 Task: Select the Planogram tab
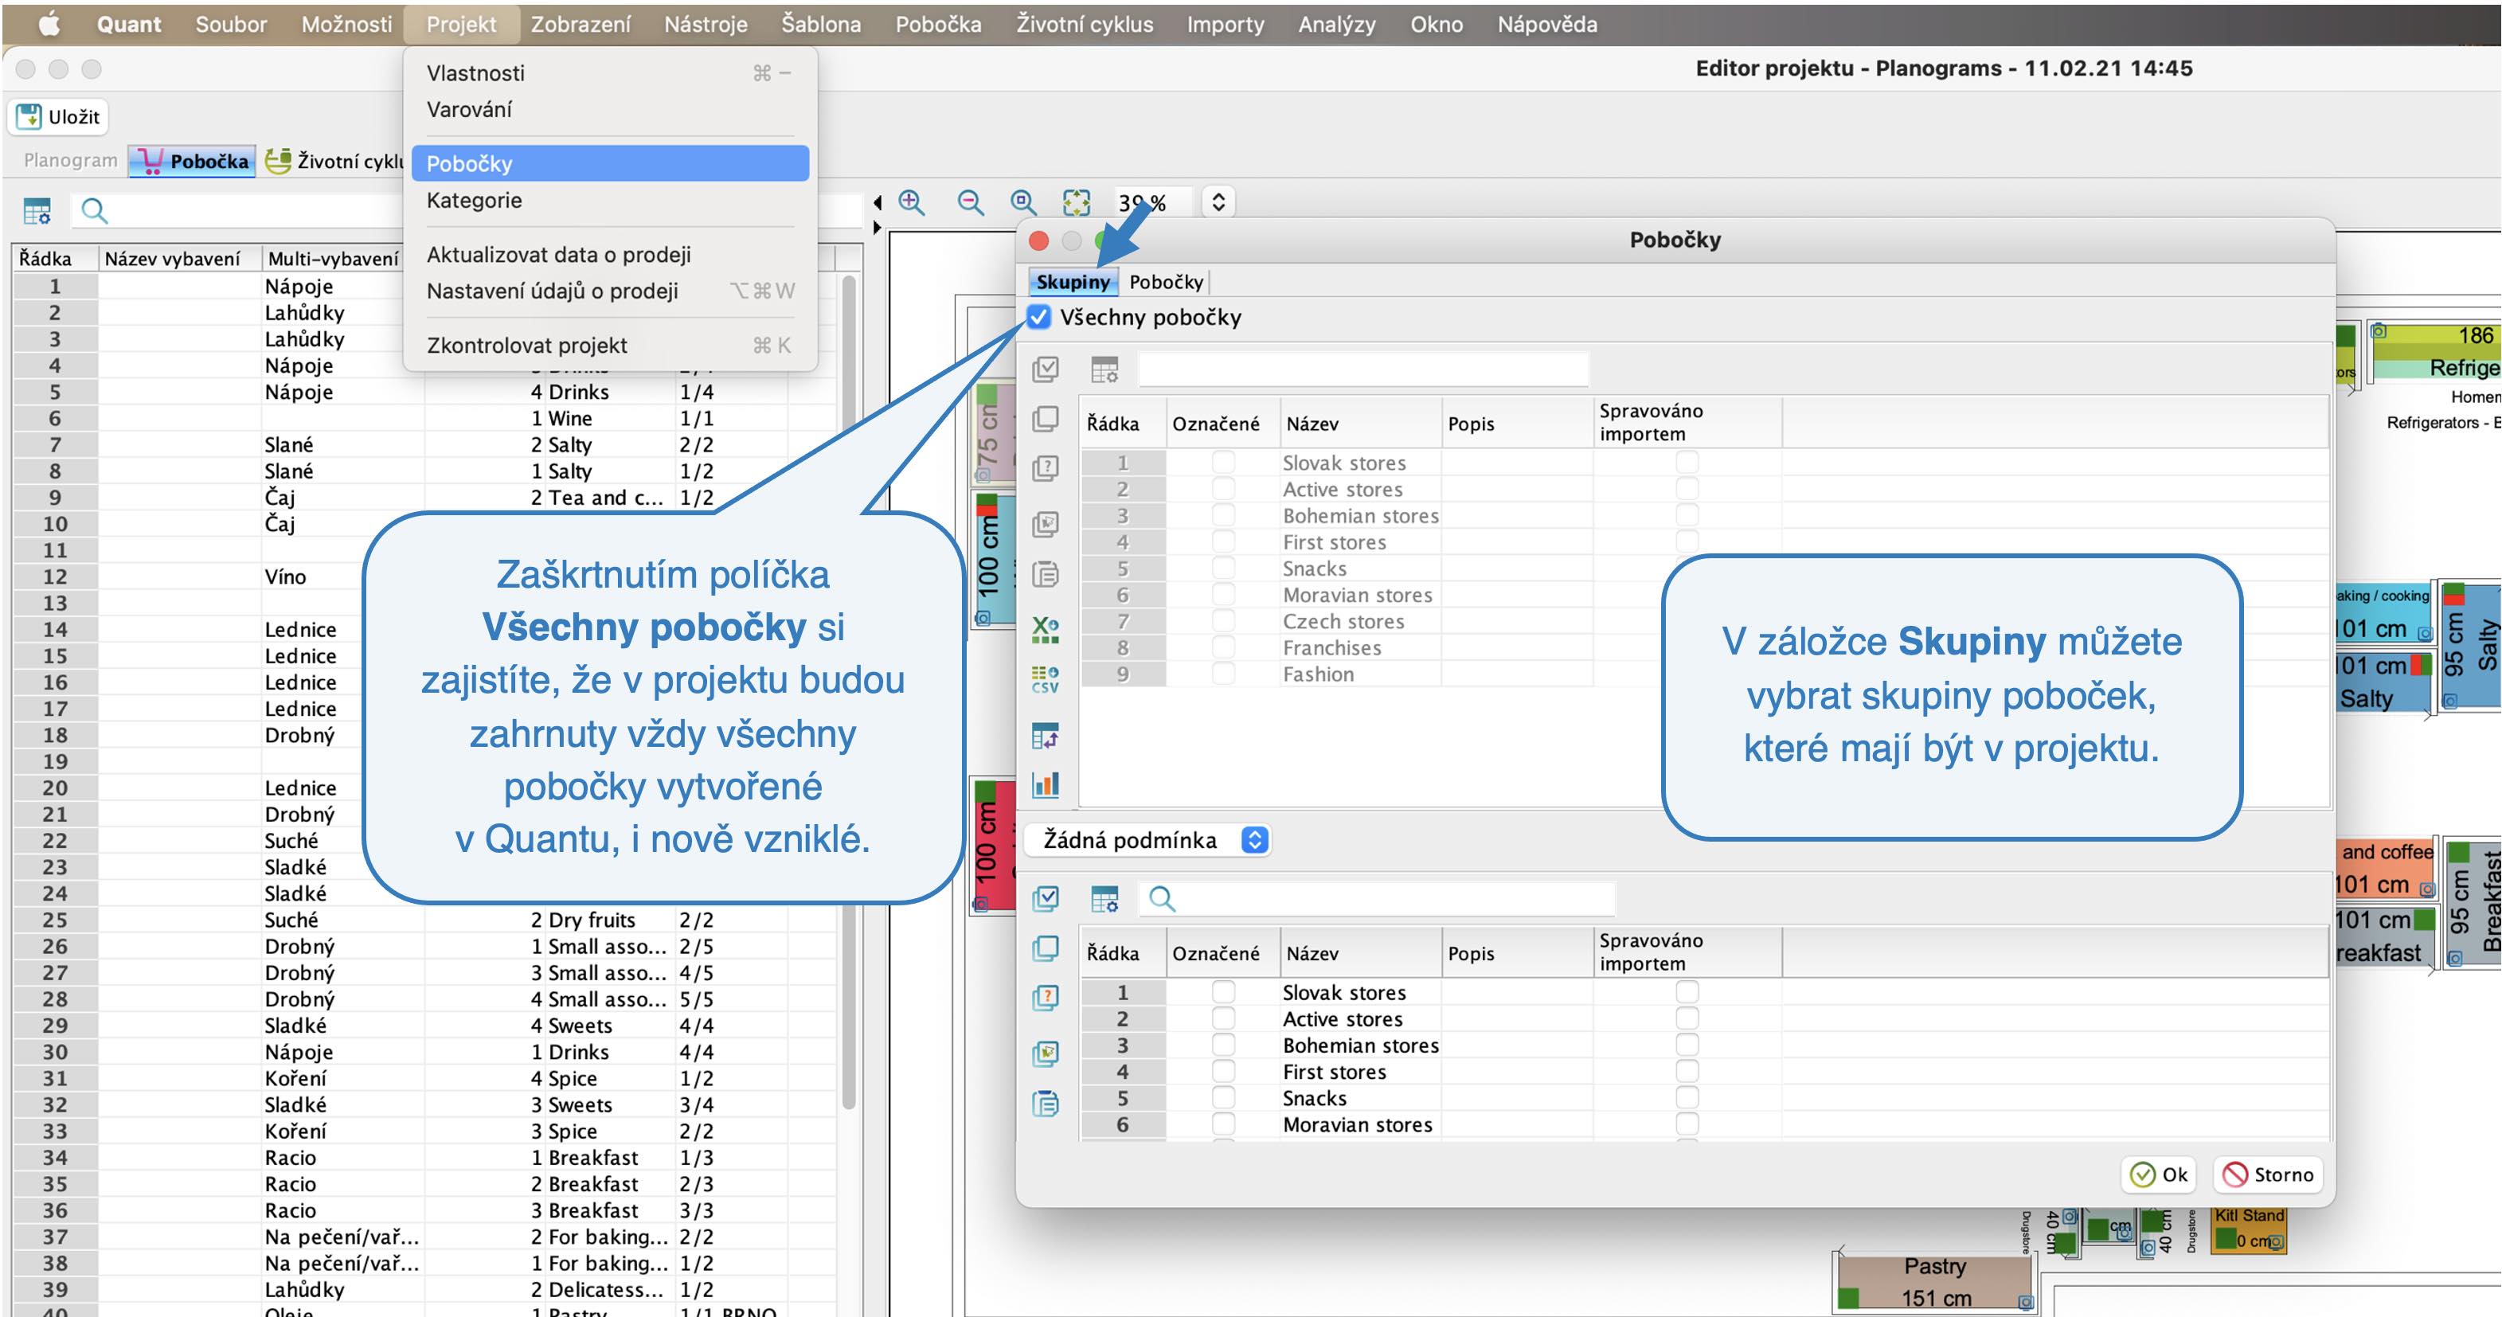pos(70,161)
